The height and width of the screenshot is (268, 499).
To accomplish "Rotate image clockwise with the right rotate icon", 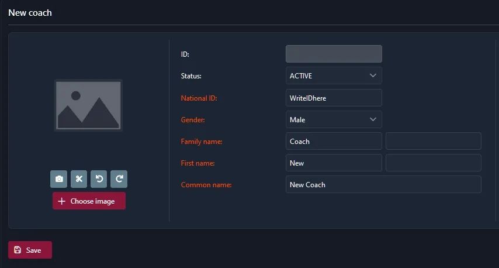I will 119,179.
